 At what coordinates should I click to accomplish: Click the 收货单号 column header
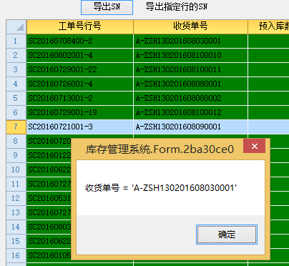point(190,26)
